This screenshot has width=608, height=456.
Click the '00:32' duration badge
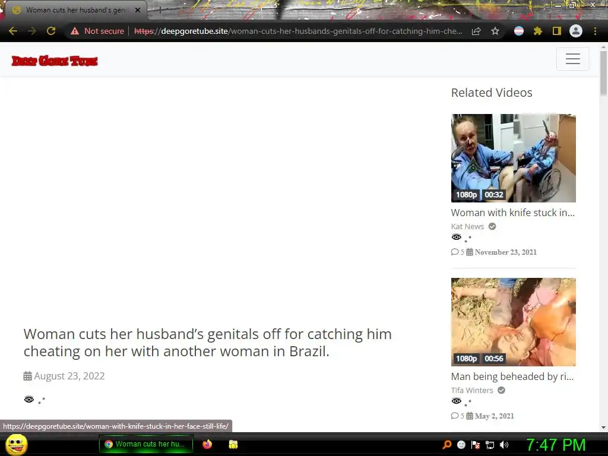[493, 195]
